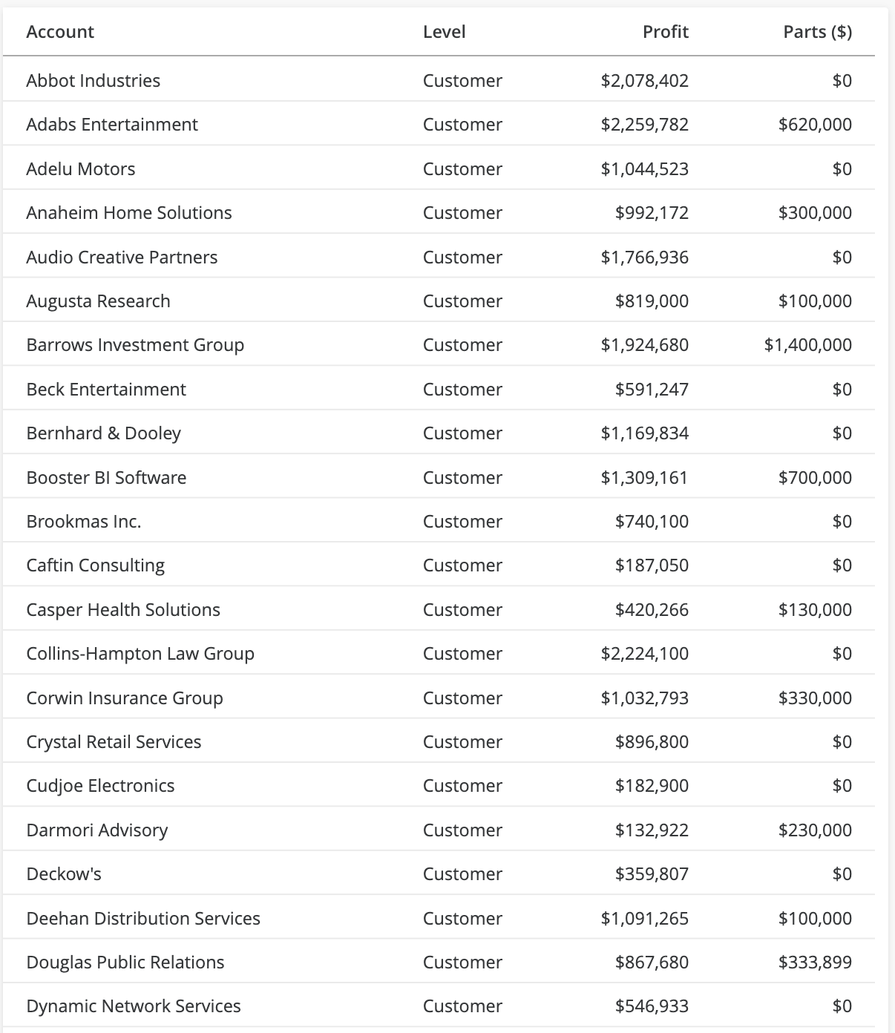Select Adabs Entertainment profit $2,259,782 cell

644,125
